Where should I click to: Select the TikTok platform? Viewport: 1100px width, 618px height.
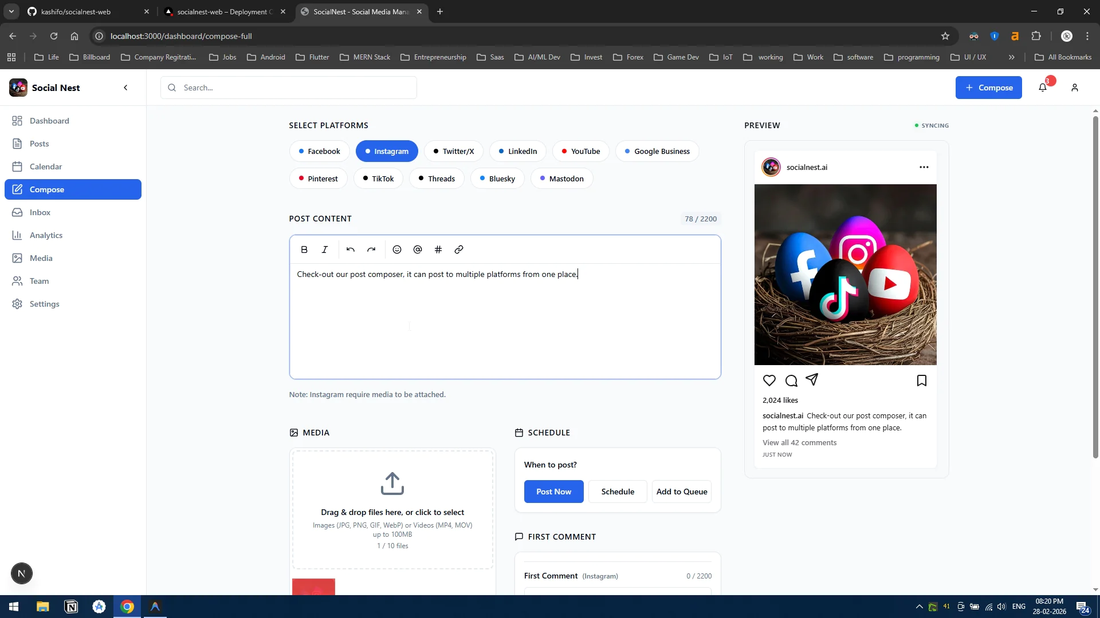point(378,178)
